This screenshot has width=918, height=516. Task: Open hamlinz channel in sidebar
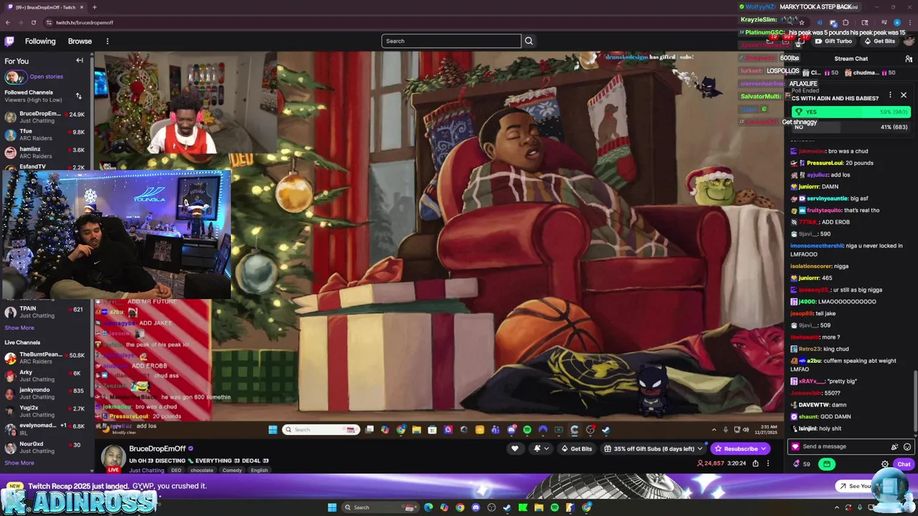point(44,153)
